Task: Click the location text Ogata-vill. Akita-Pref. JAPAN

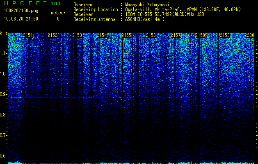Action: click(161, 9)
